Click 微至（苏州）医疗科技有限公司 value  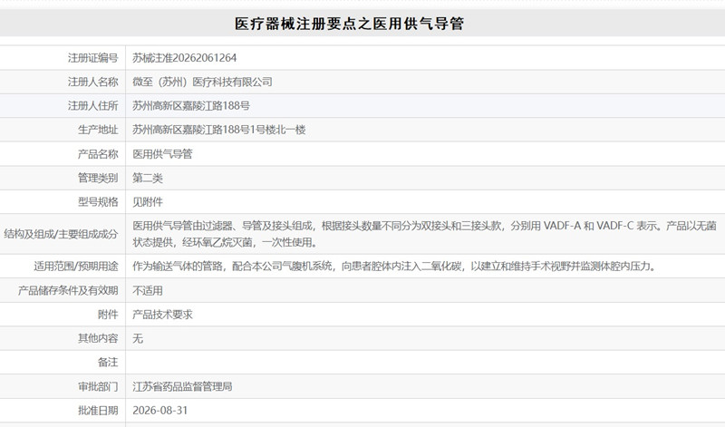[202, 82]
